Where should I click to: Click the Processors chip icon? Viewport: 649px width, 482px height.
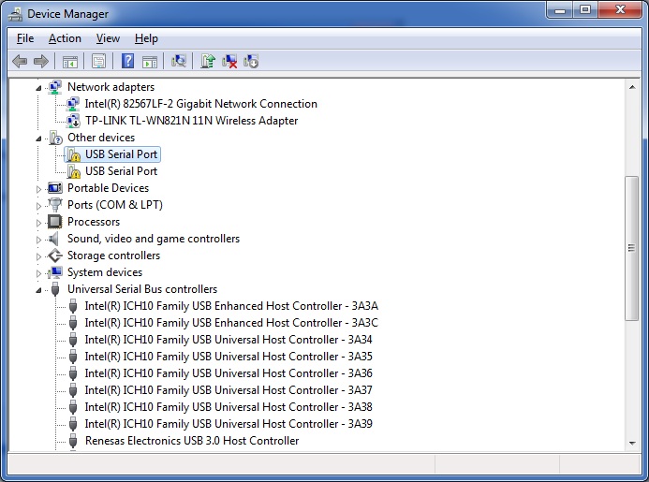54,222
